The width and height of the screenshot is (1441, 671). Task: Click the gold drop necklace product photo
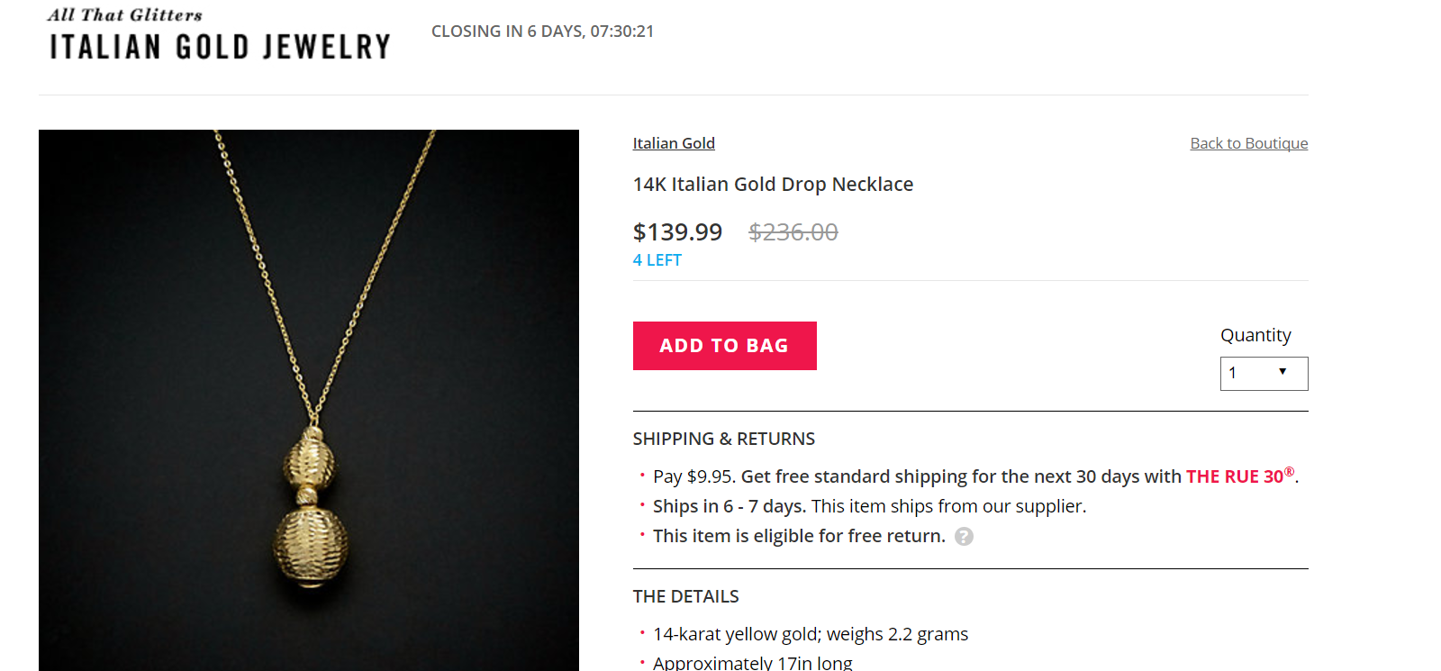309,400
